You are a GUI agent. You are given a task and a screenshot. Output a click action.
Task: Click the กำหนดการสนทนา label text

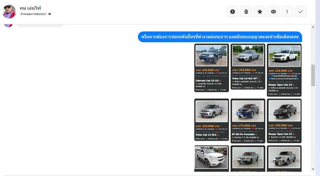tap(33, 14)
